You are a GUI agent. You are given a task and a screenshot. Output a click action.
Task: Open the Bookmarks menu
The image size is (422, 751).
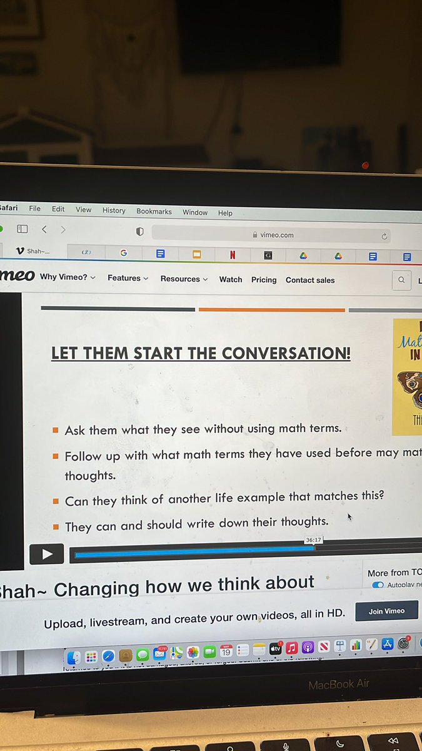point(154,212)
